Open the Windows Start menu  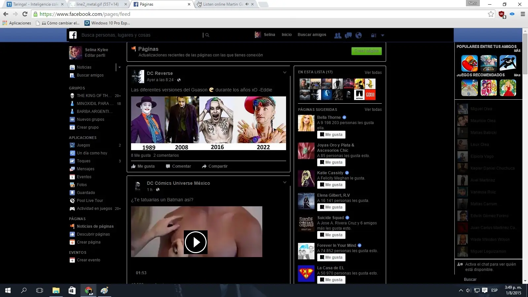click(8, 290)
